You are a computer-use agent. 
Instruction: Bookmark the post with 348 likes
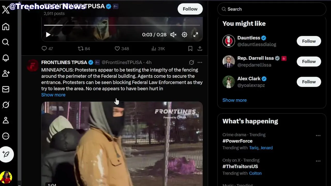(190, 49)
